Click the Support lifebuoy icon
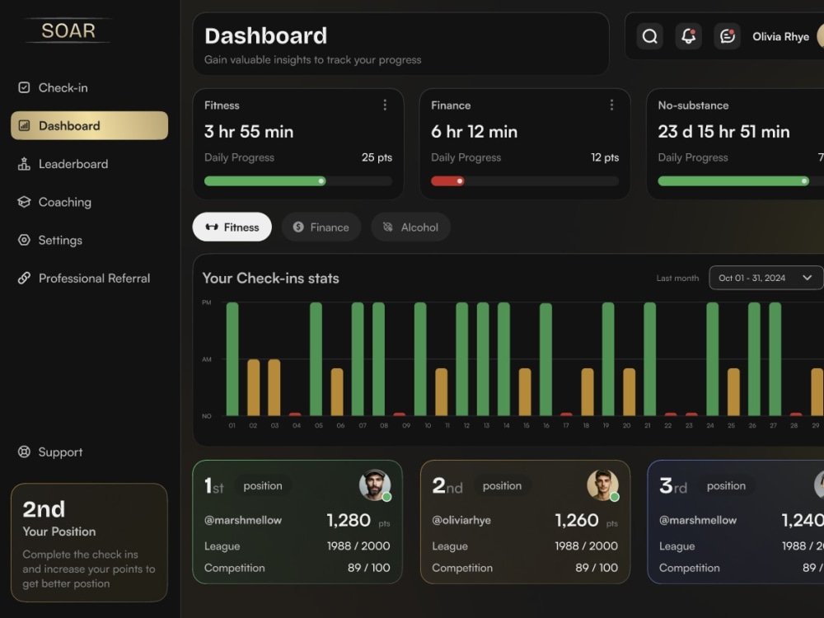Screen dimensions: 824x618 coord(24,452)
